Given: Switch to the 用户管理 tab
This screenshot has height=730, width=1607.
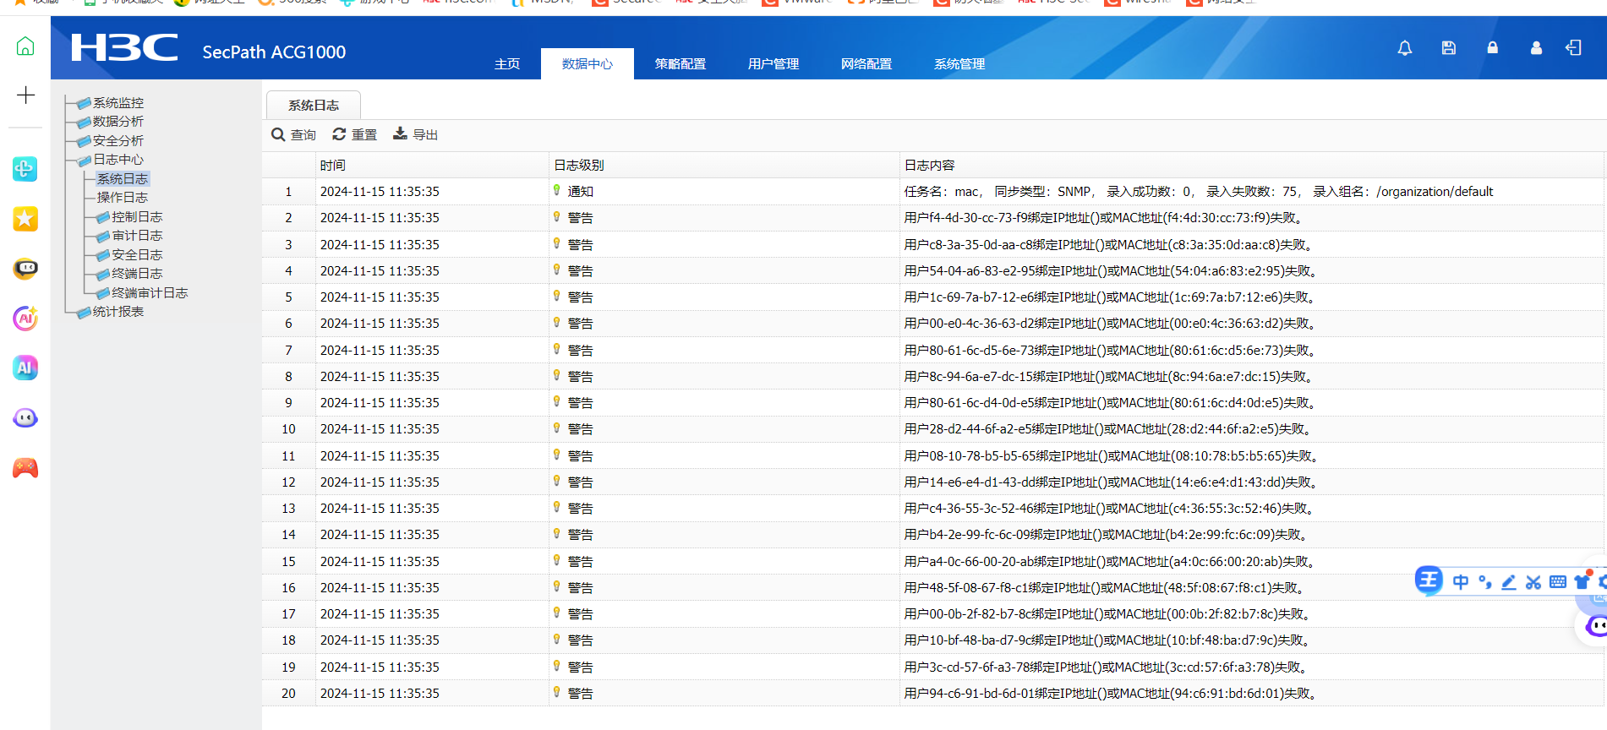Looking at the screenshot, I should (773, 63).
